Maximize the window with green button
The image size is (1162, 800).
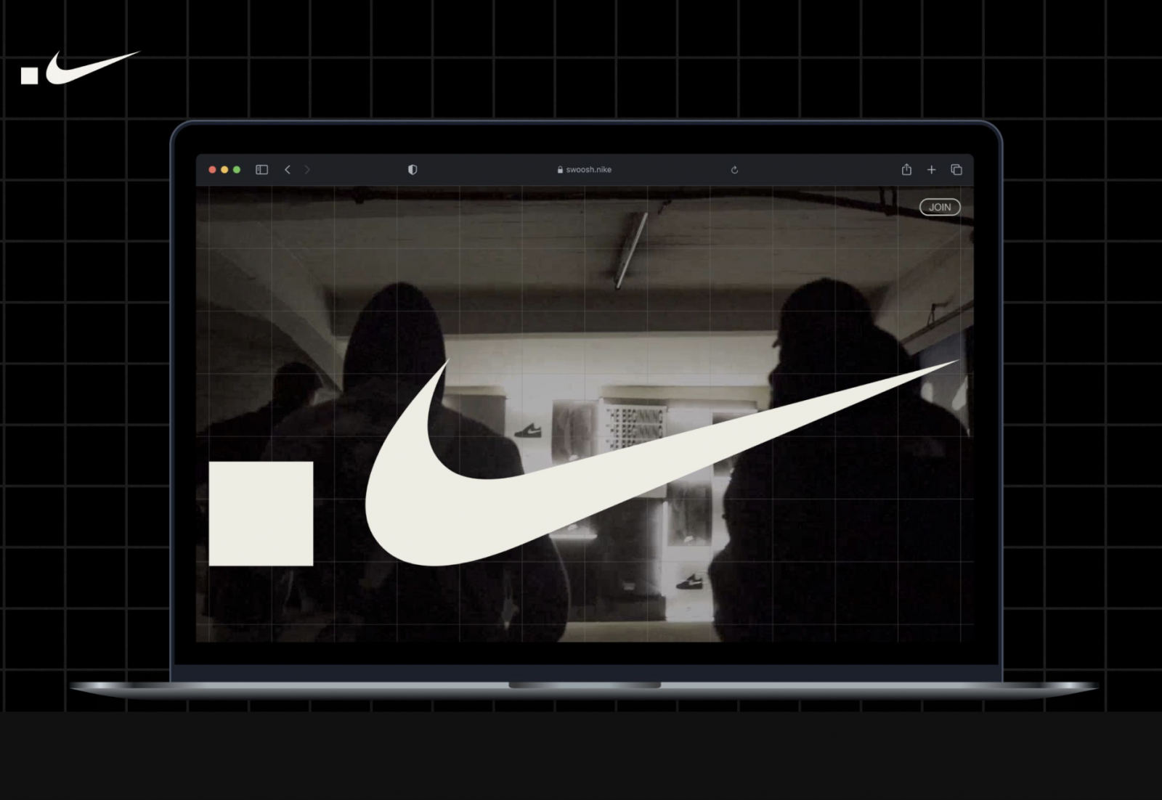(237, 170)
